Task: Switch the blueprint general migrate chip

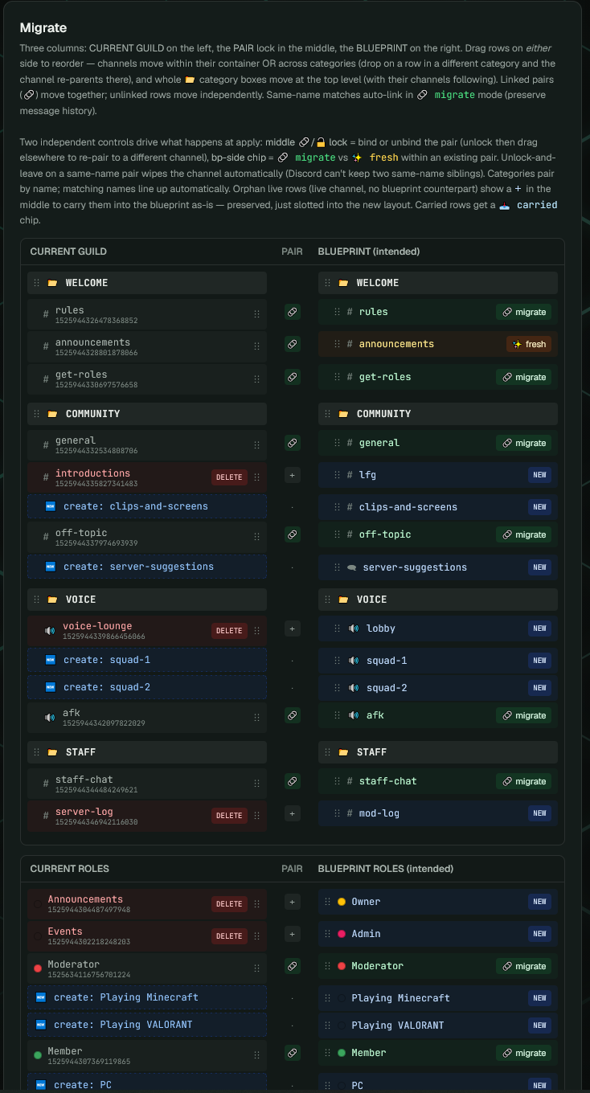Action: click(523, 443)
